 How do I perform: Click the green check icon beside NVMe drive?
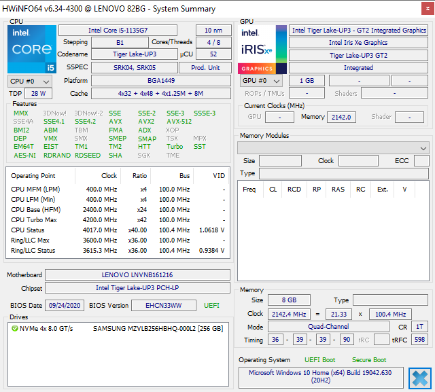(14, 328)
